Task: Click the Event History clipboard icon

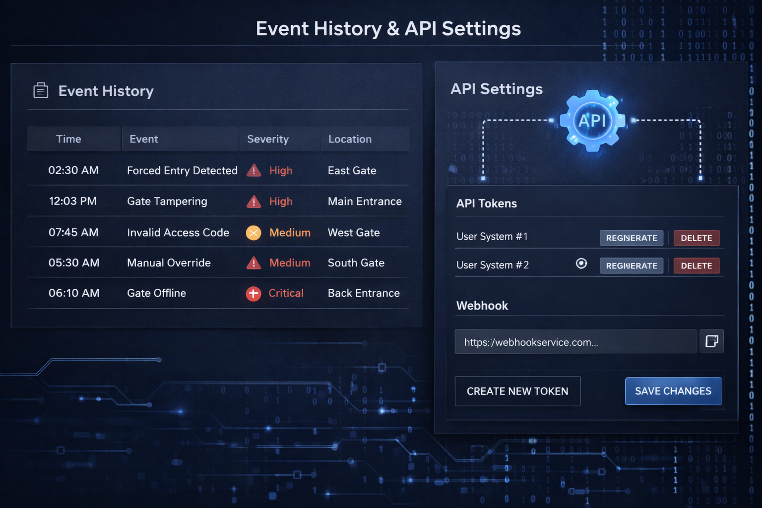Action: point(41,90)
